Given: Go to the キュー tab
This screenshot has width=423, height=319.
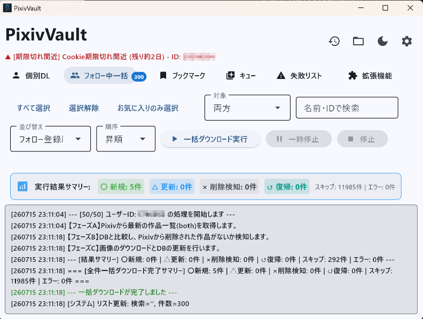Looking at the screenshot, I should pyautogui.click(x=241, y=76).
